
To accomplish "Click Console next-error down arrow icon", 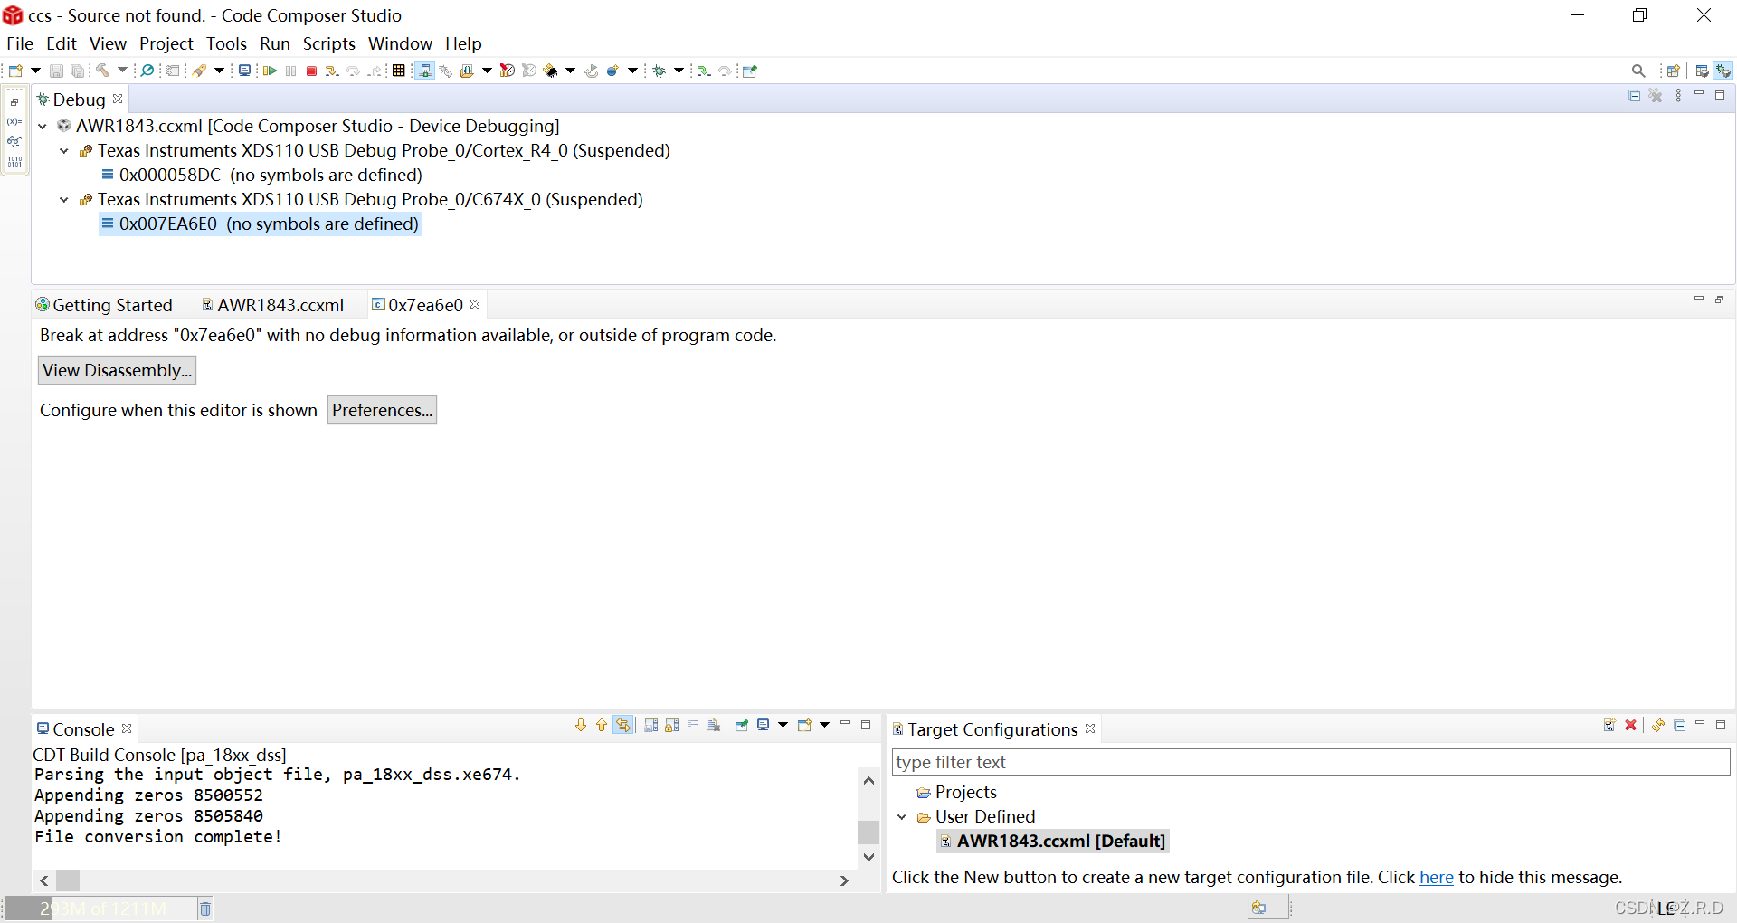I will 581,725.
